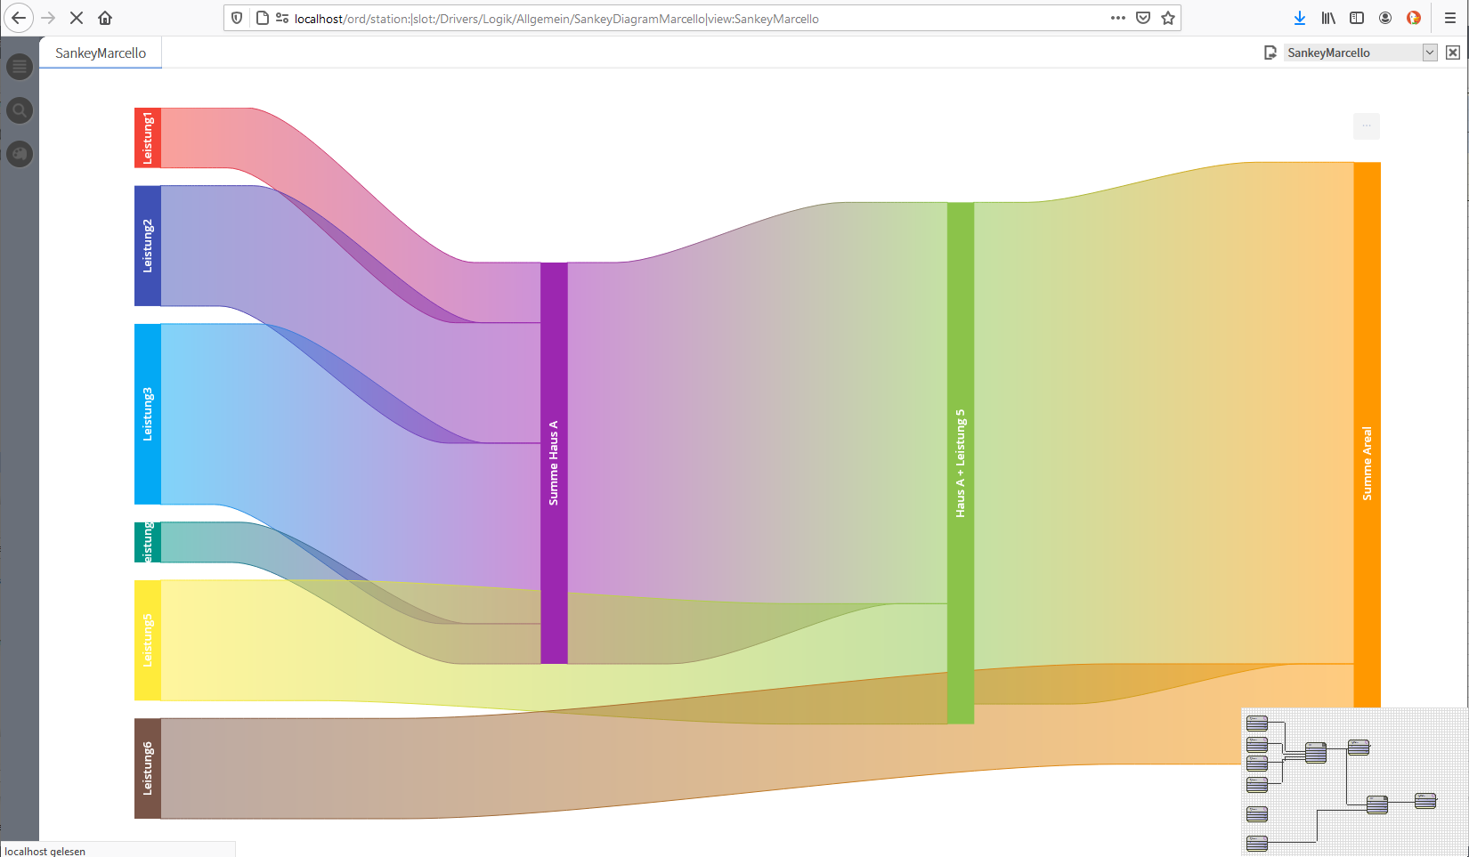The width and height of the screenshot is (1469, 857).
Task: Bookmark this page with the star
Action: (x=1168, y=18)
